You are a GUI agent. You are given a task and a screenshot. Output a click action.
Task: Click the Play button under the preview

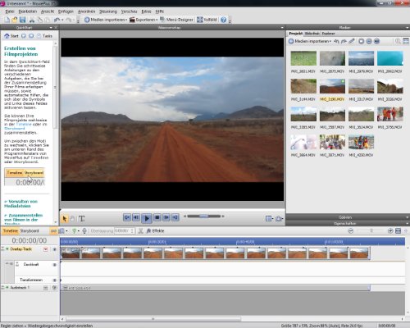pos(147,218)
